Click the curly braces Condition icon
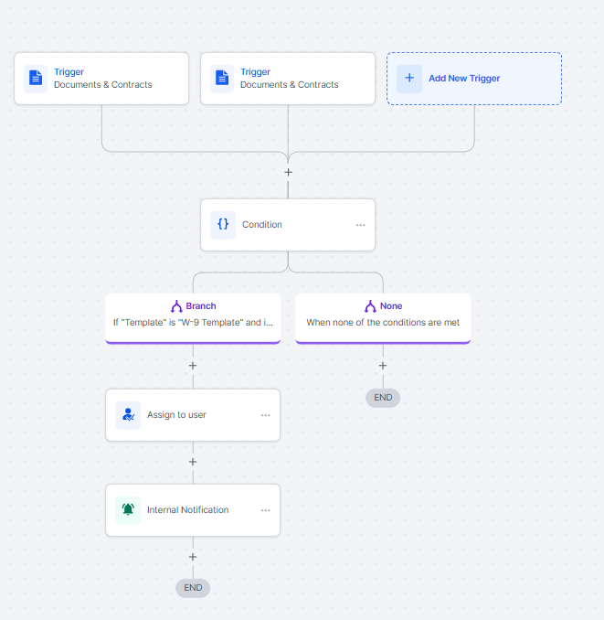 pos(223,225)
